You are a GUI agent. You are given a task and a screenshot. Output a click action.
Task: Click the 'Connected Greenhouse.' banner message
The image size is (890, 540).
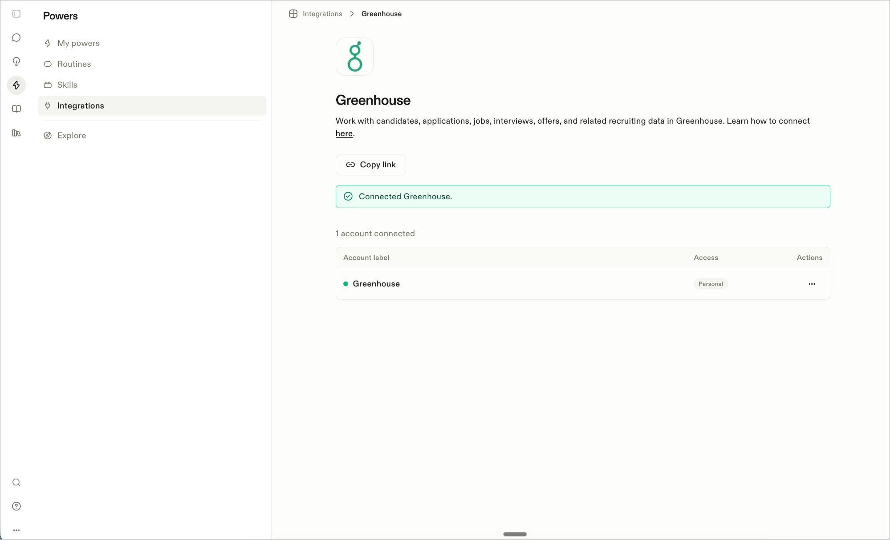point(406,197)
